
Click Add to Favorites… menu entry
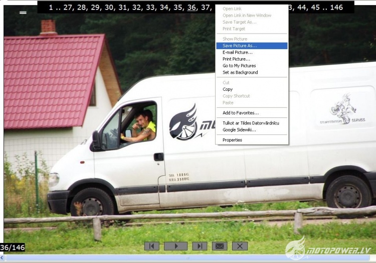[x=252, y=113]
